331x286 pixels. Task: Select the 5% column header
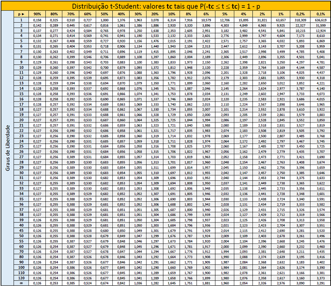224,14
